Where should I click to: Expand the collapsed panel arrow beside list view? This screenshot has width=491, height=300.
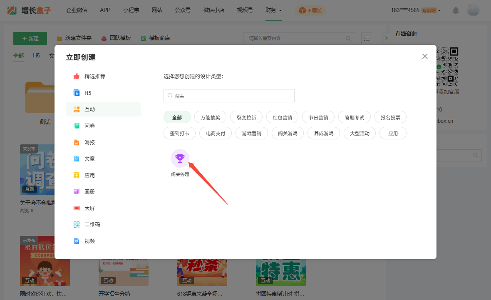tap(386, 38)
